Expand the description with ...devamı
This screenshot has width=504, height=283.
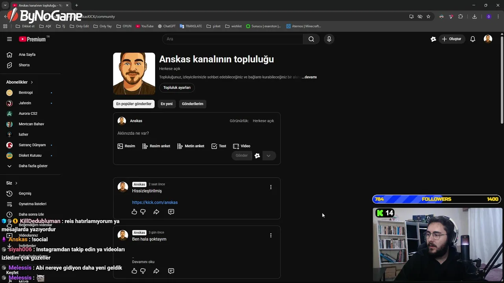(x=309, y=77)
